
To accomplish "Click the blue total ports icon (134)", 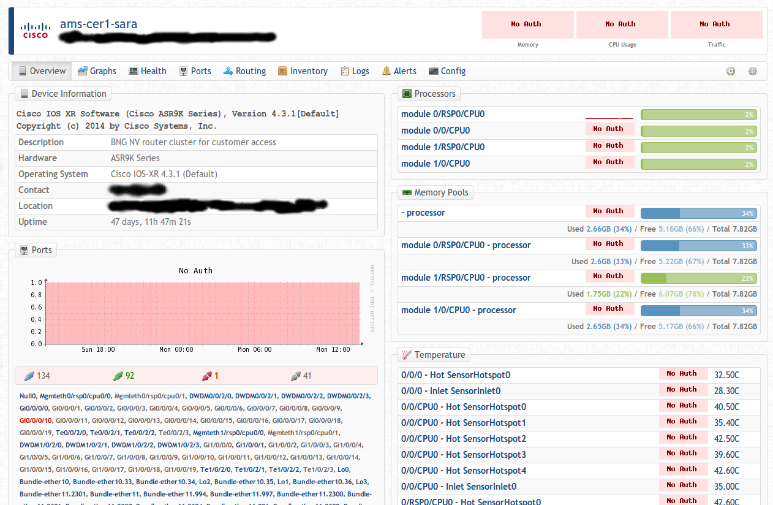I will (29, 376).
